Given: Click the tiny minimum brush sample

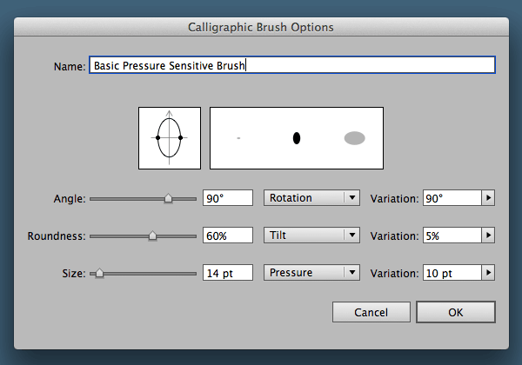Looking at the screenshot, I should point(238,138).
